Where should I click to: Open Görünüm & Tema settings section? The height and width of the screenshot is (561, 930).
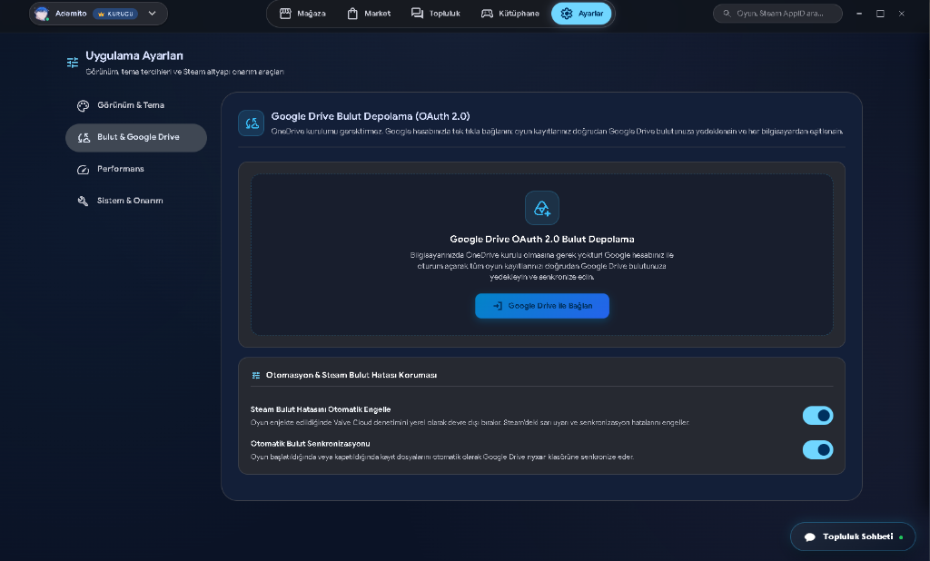[x=136, y=105]
